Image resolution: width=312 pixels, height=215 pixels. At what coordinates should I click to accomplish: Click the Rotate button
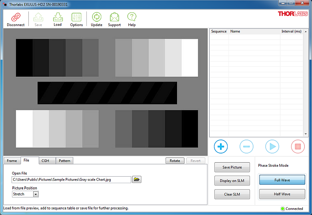[175, 161]
